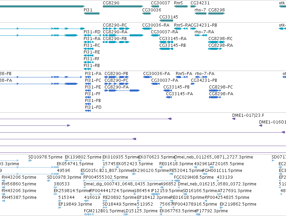Screen dimensions: 286x216
Task: Open the CG33145-RB transcript label
Action: [x=172, y=45]
